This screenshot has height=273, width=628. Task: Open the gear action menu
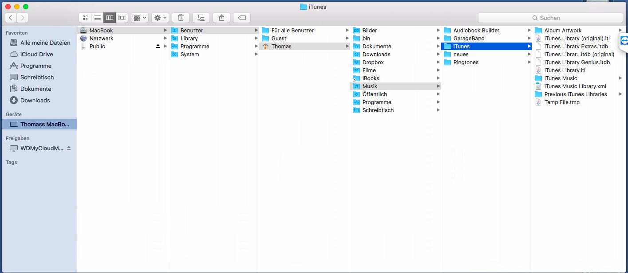point(160,18)
